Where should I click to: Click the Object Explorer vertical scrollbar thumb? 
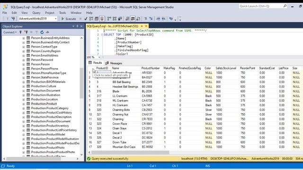coord(81,83)
